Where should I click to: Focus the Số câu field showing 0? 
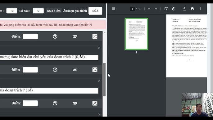click(38, 11)
